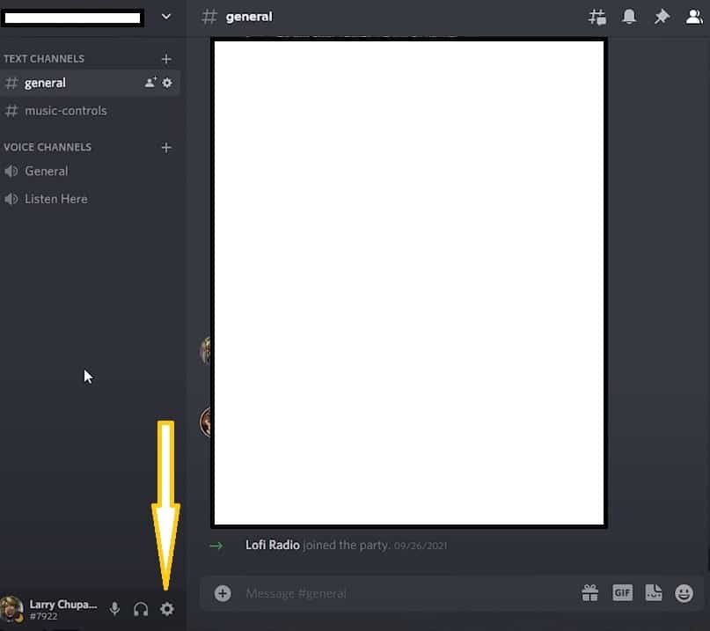Click the Lofi Radio username

tap(273, 545)
